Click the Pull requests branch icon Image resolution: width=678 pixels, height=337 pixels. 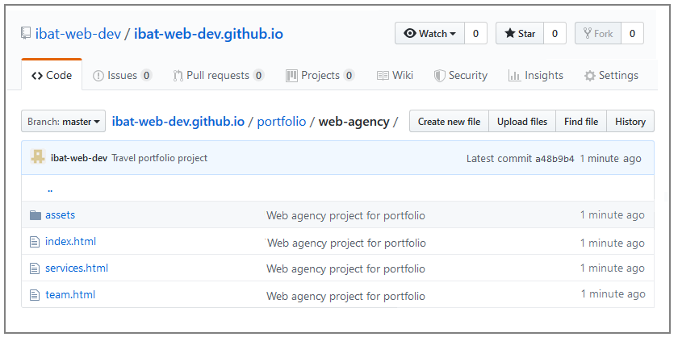click(x=178, y=76)
